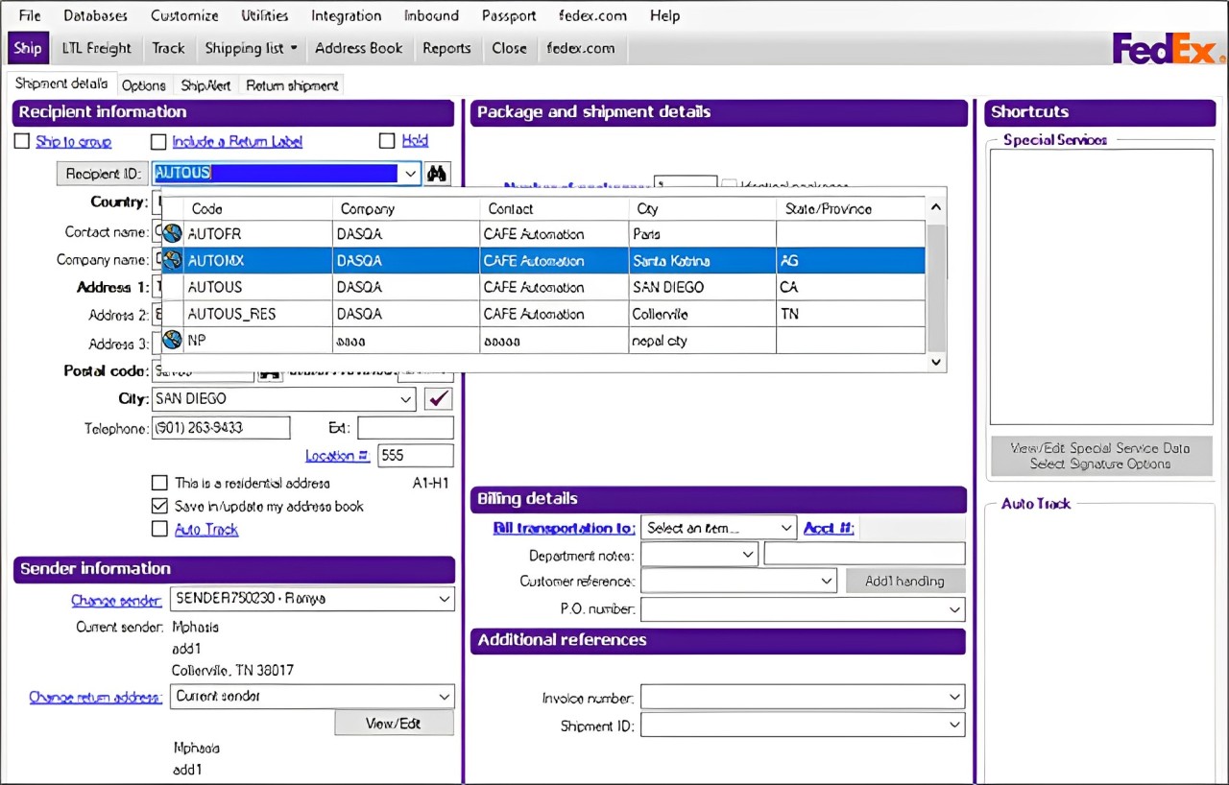Mark this as a residential address
The image size is (1229, 785).
pyautogui.click(x=160, y=483)
